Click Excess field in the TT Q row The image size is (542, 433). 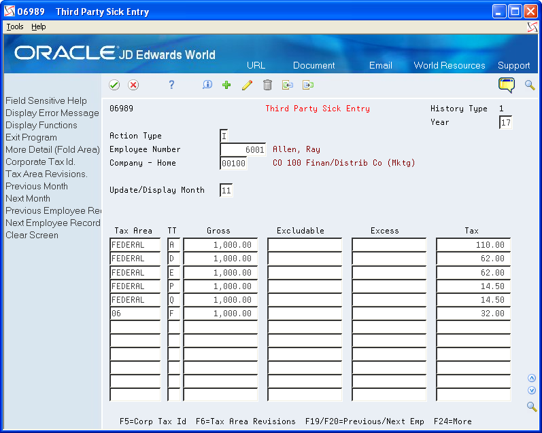389,300
